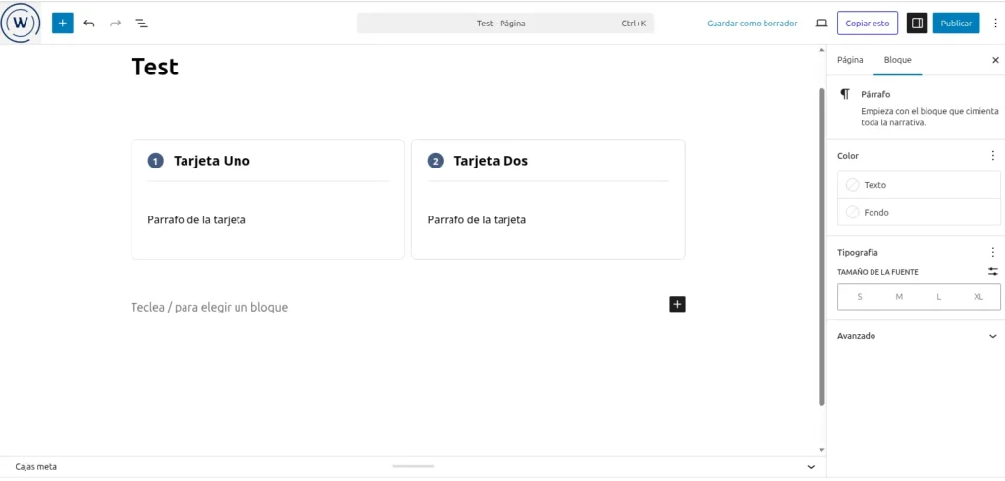
Task: Open the block inserter plus button
Action: coord(63,23)
